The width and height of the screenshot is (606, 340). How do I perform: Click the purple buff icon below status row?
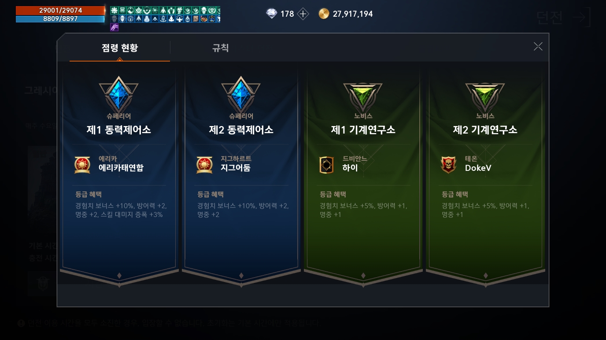(114, 27)
